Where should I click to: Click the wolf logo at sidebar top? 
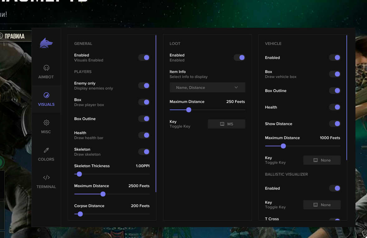(46, 43)
